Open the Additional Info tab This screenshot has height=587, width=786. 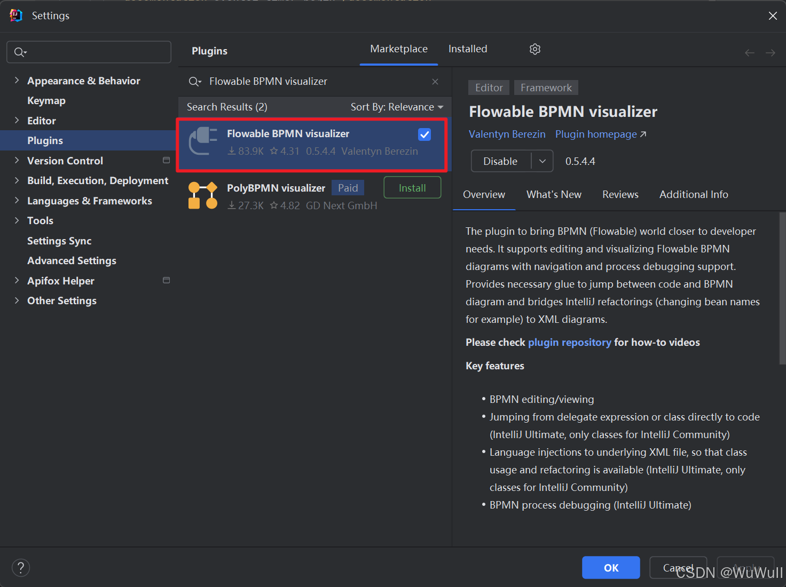pyautogui.click(x=694, y=195)
